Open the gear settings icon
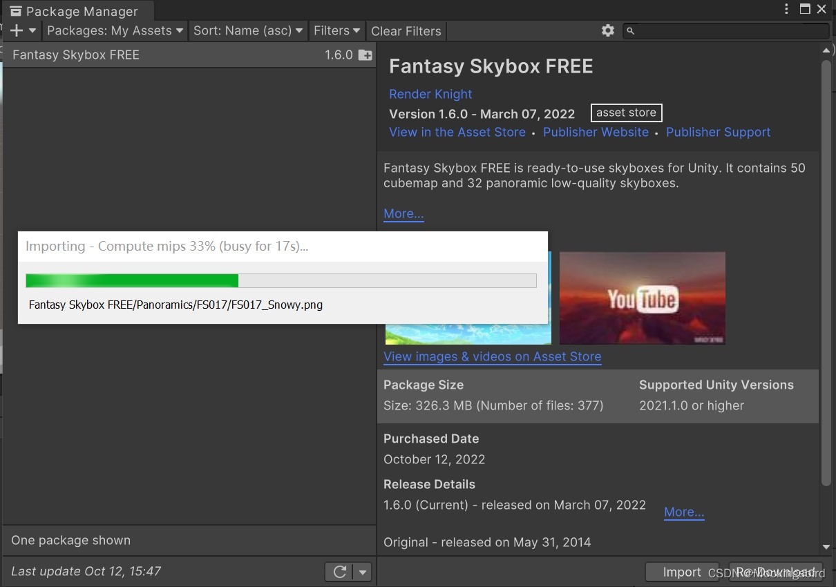This screenshot has height=587, width=836. coord(608,30)
